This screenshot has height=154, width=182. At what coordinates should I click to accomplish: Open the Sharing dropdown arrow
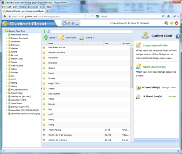pyautogui.click(x=93, y=38)
